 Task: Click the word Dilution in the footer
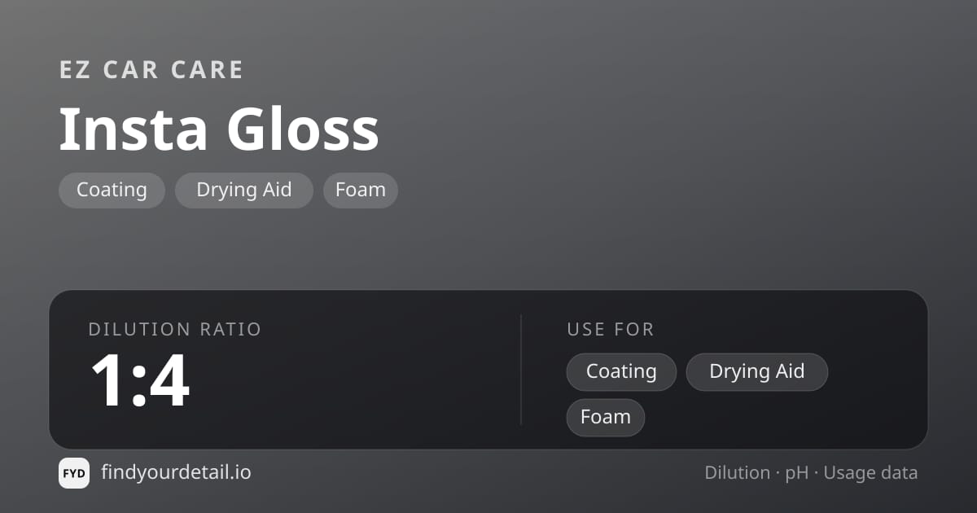[738, 473]
